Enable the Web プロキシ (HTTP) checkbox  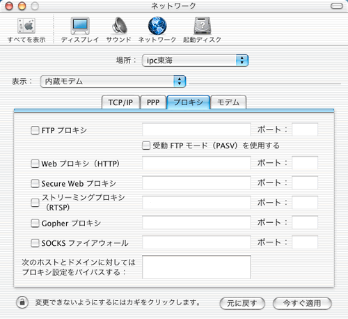point(35,164)
